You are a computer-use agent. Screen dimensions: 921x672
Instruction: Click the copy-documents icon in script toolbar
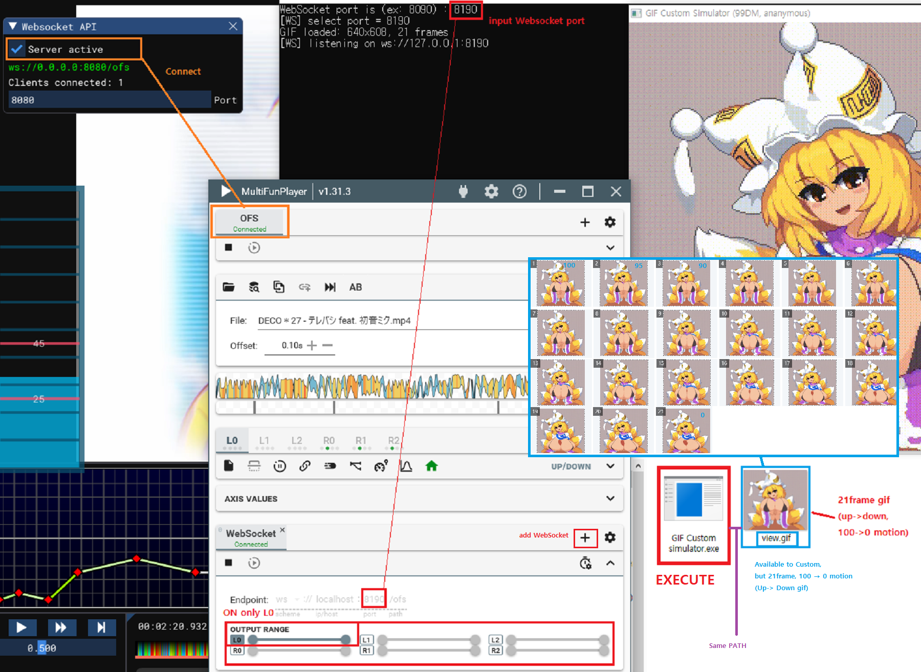coord(279,287)
